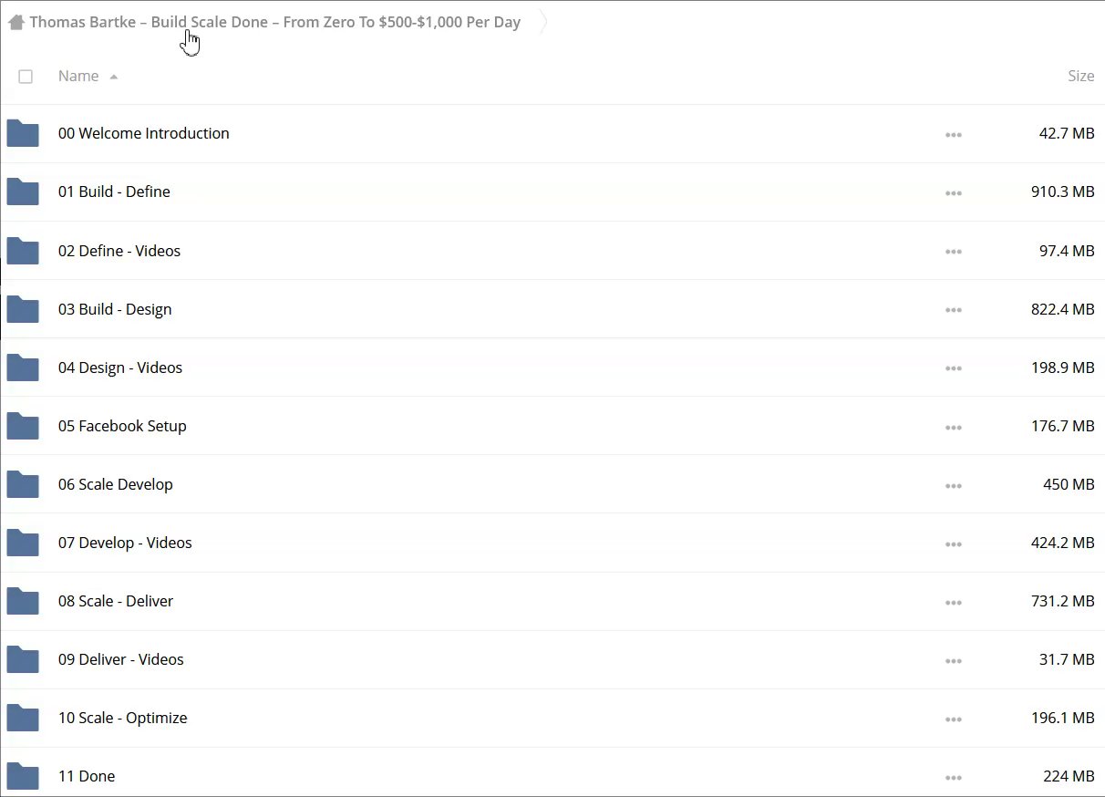Toggle the select all checkbox
This screenshot has height=797, width=1105.
point(26,77)
